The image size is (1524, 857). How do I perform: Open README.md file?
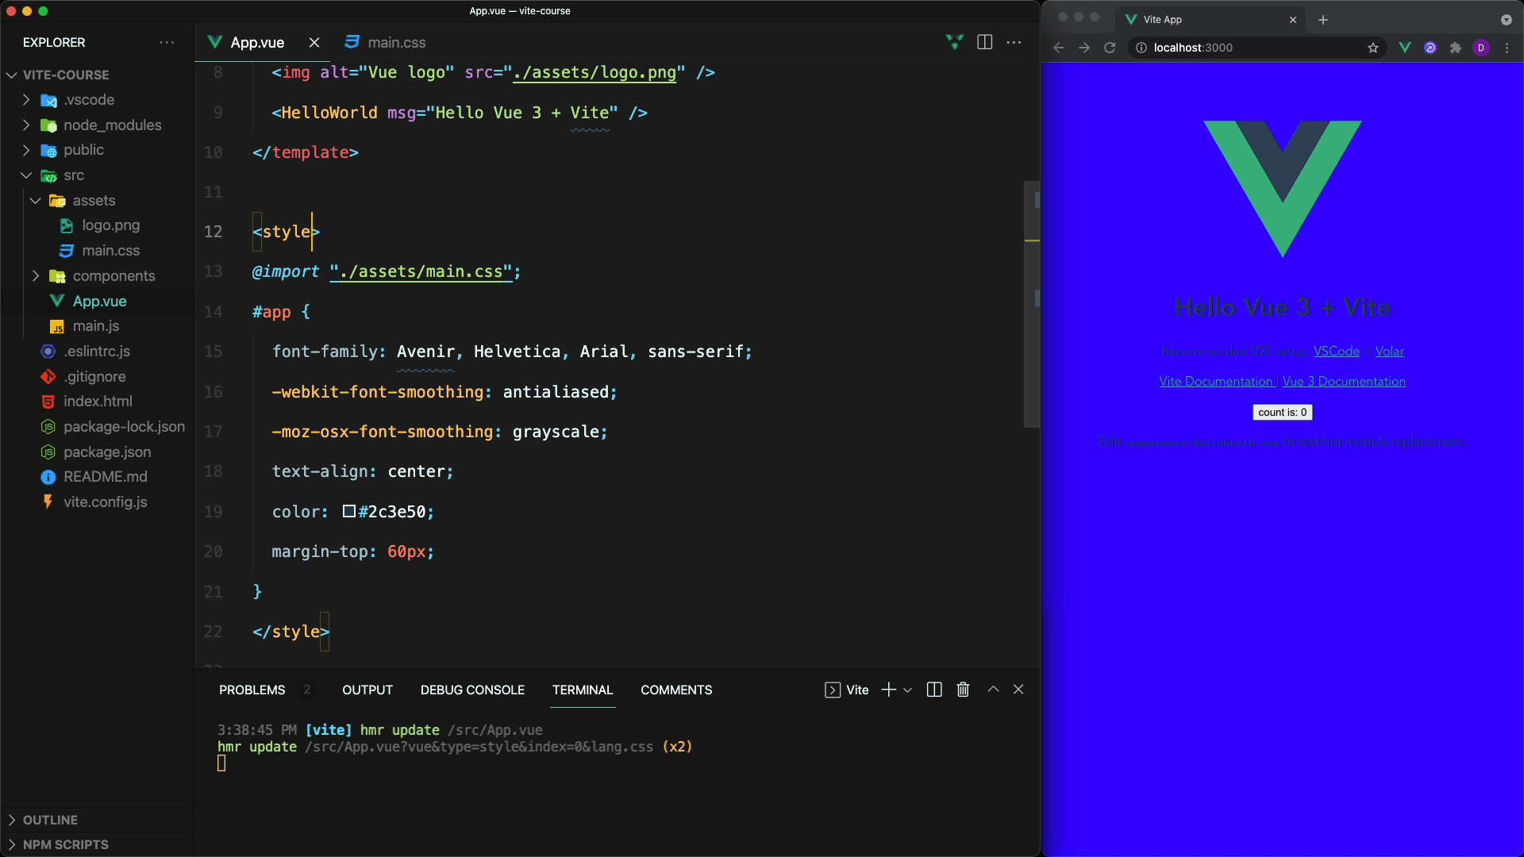click(105, 477)
